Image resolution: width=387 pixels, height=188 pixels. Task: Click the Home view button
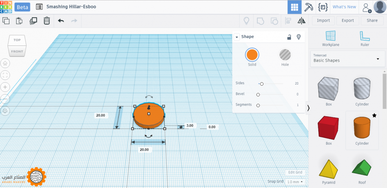pyautogui.click(x=5, y=63)
